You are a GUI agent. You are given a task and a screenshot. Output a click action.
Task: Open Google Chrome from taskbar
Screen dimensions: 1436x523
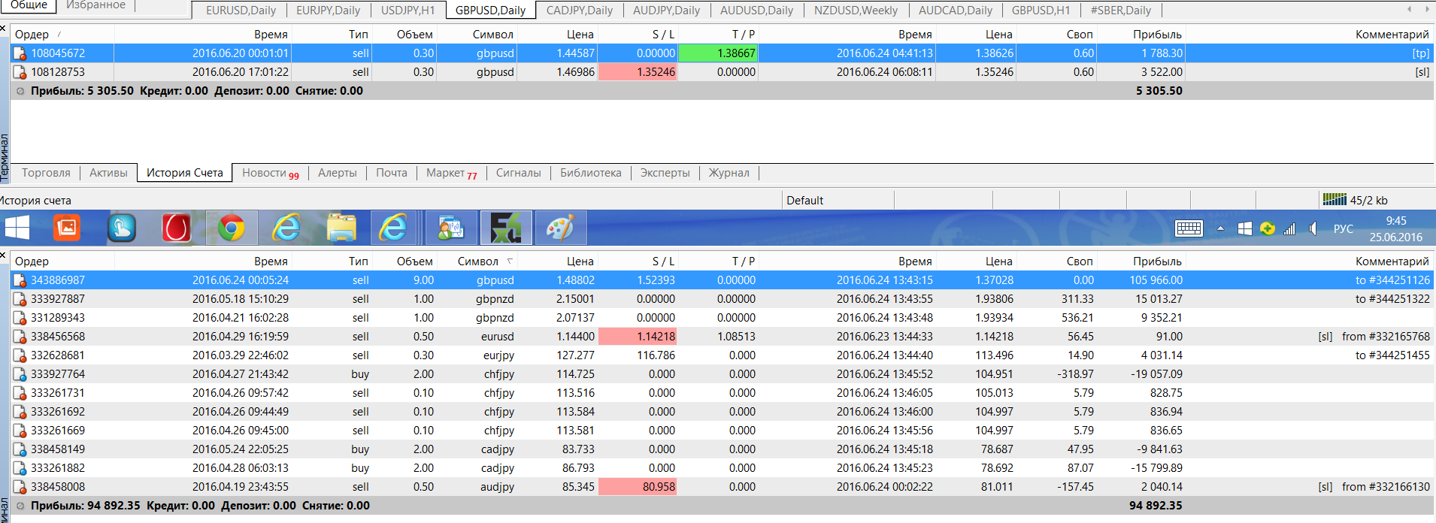232,228
